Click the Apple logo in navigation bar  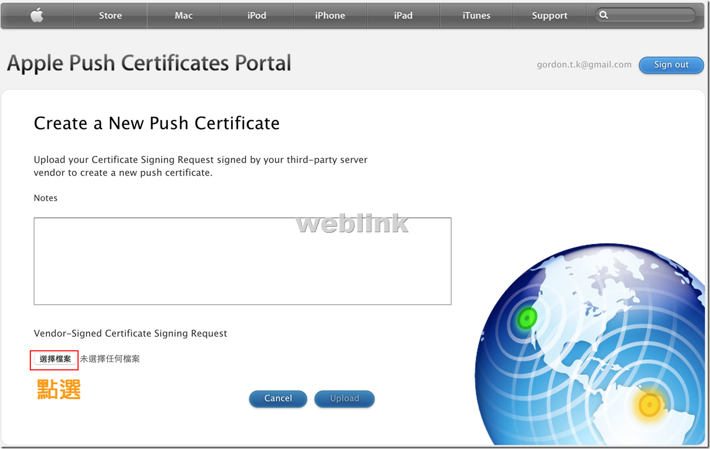point(37,15)
